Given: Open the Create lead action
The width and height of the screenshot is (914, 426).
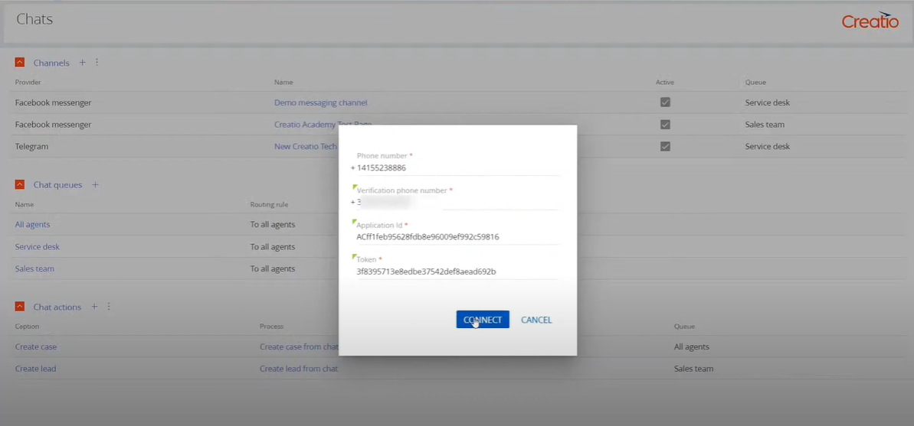Looking at the screenshot, I should (35, 369).
